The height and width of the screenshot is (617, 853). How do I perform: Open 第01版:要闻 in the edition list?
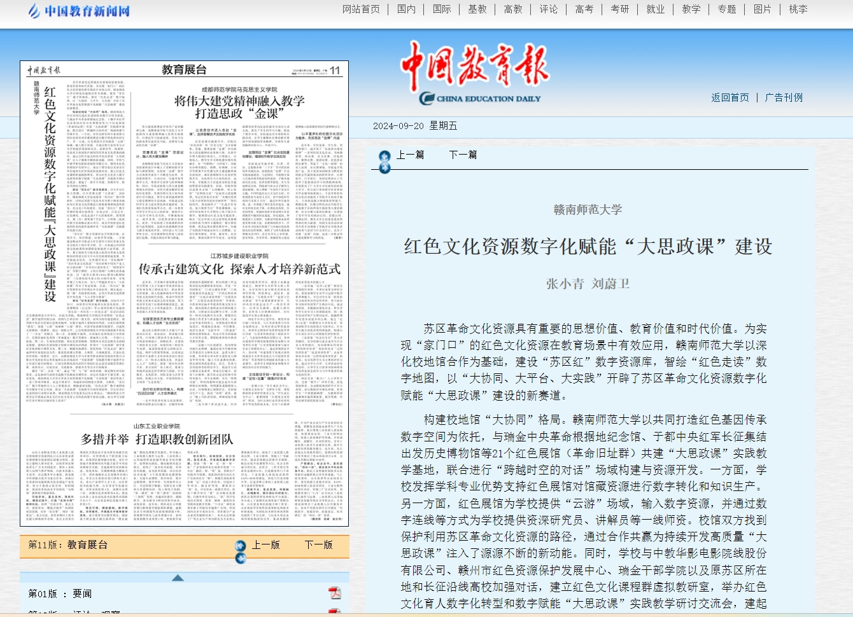(60, 593)
